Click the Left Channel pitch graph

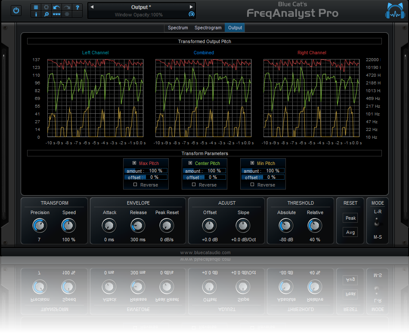tap(95, 98)
